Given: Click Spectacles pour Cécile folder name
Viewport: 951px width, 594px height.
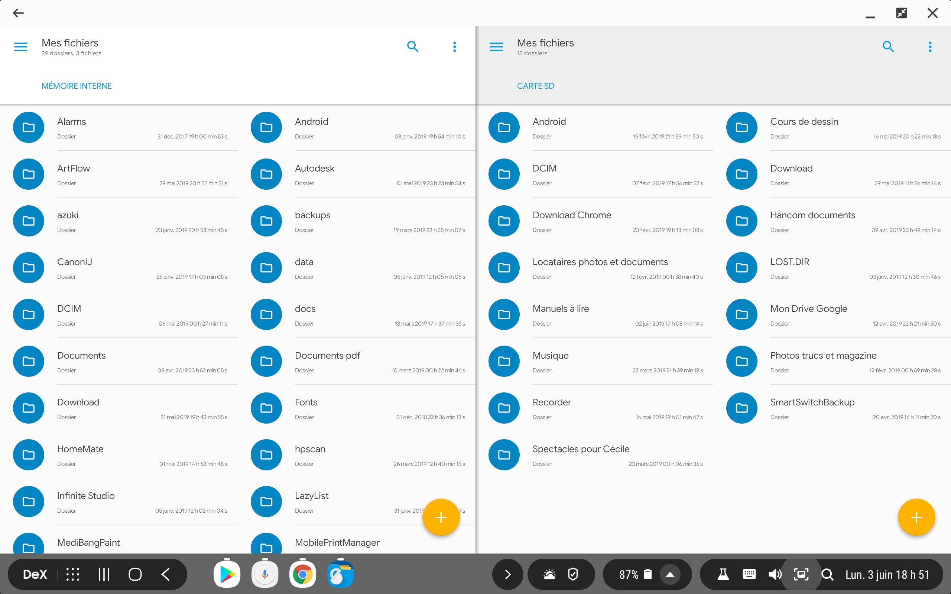Looking at the screenshot, I should 581,449.
